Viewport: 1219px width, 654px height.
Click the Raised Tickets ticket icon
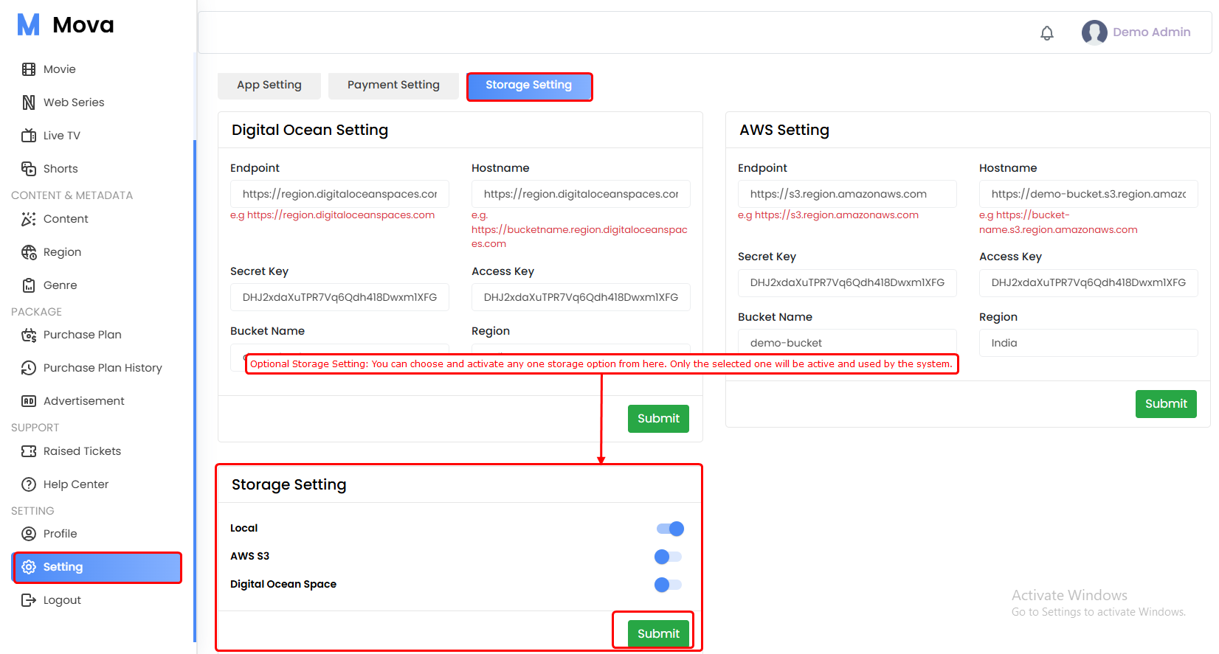coord(29,451)
